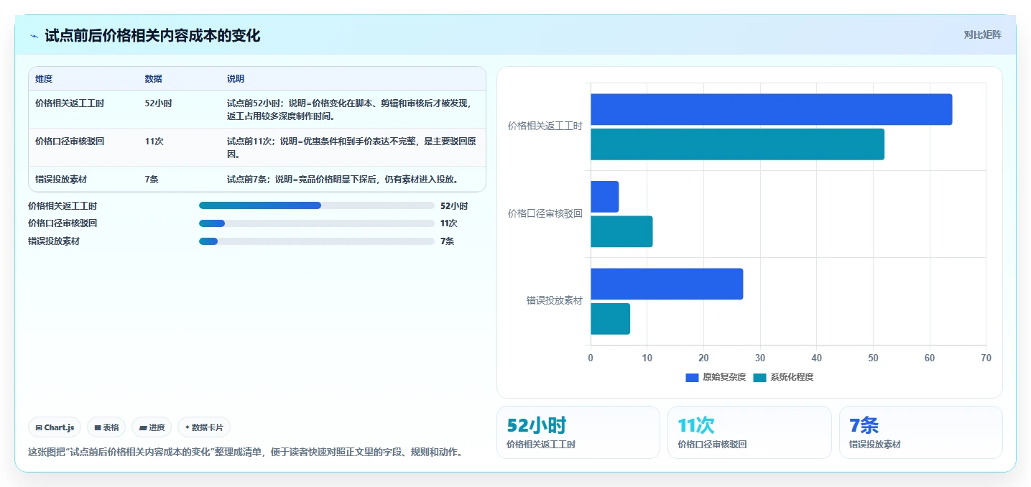
Task: Click legend text 原始复杂度
Action: click(724, 377)
